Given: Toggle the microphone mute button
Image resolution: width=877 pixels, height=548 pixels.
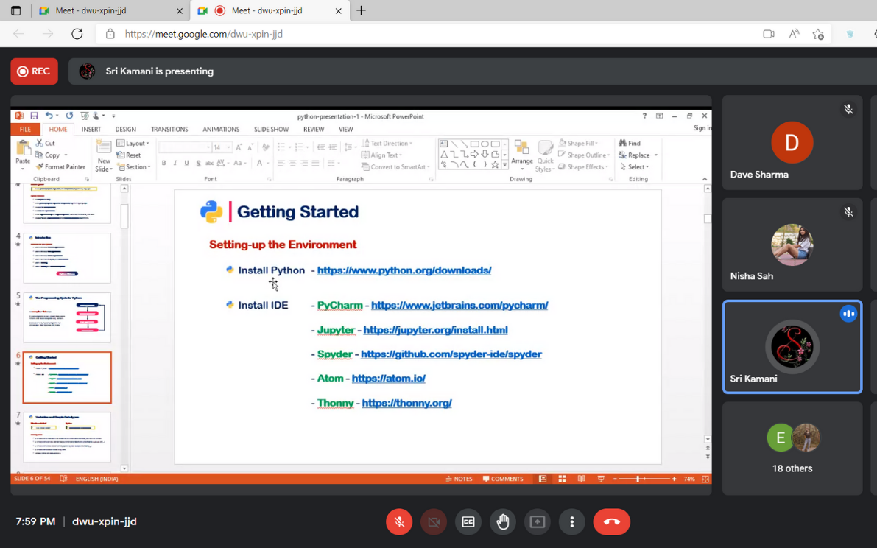Looking at the screenshot, I should click(399, 521).
